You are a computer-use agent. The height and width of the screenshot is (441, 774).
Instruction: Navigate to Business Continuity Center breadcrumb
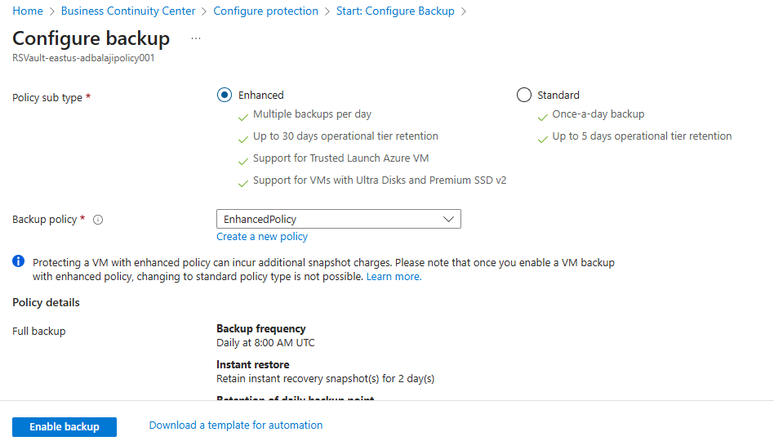tap(128, 11)
